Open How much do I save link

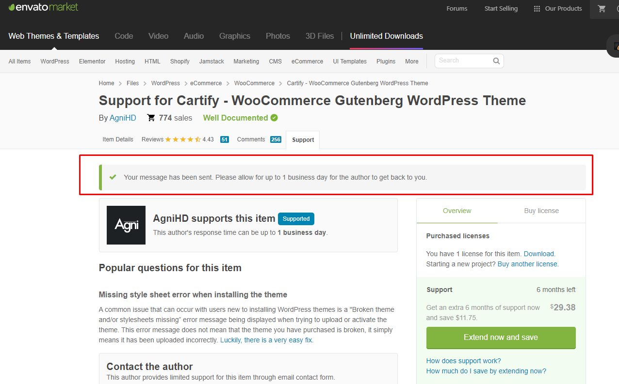(x=486, y=371)
